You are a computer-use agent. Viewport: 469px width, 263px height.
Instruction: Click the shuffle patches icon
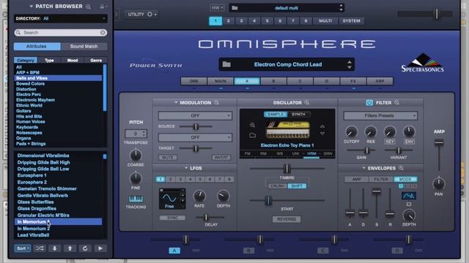point(40,248)
